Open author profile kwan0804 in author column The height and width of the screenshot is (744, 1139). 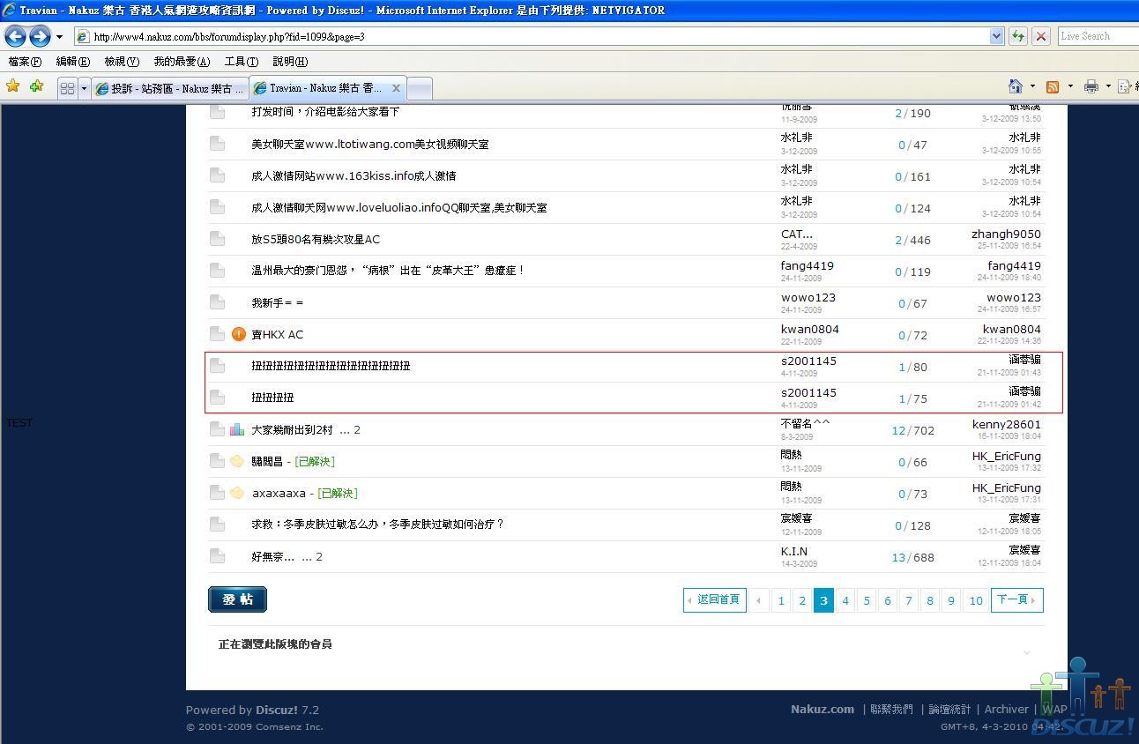(x=809, y=329)
